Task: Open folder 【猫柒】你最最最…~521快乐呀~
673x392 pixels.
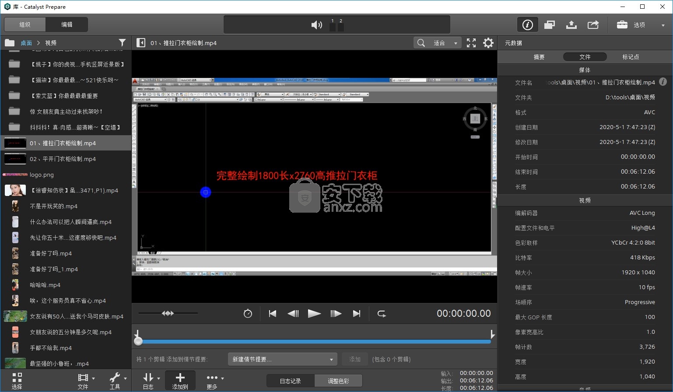Action: coord(66,80)
